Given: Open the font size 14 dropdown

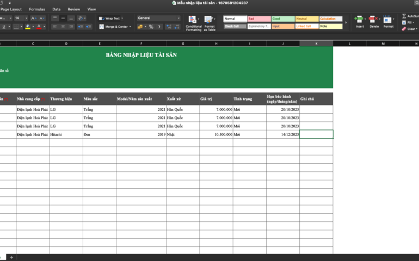Looking at the screenshot, I should coord(25,18).
